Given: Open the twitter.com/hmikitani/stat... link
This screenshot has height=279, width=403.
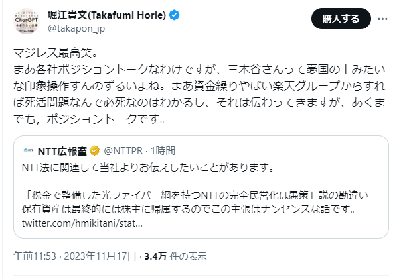Looking at the screenshot, I should click(x=82, y=224).
